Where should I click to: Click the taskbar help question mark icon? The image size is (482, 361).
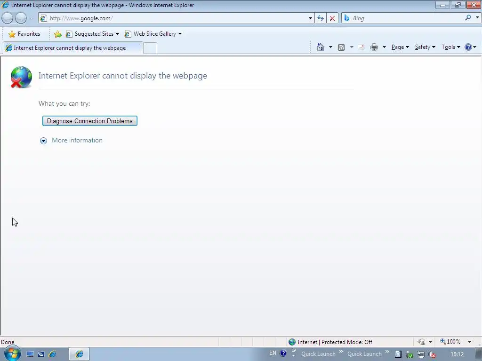283,353
